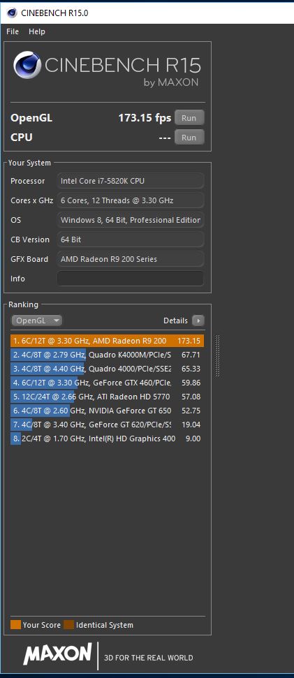
Task: Open the Help menu
Action: click(x=37, y=31)
